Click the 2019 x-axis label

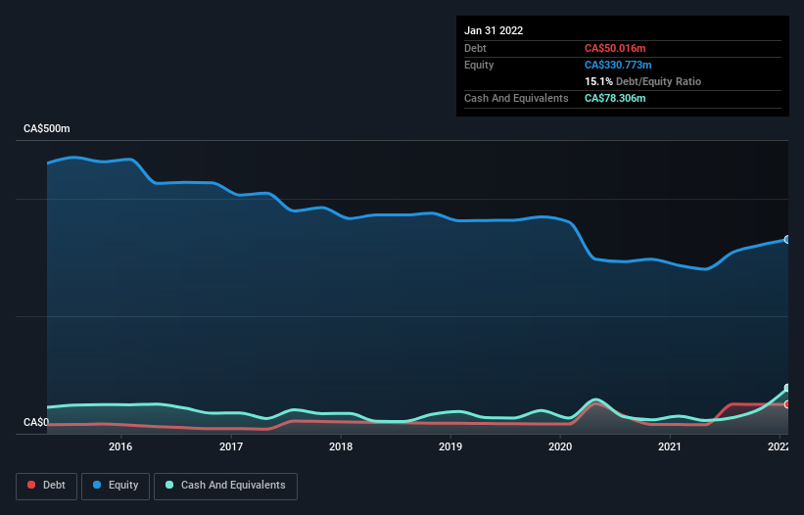[x=450, y=446]
